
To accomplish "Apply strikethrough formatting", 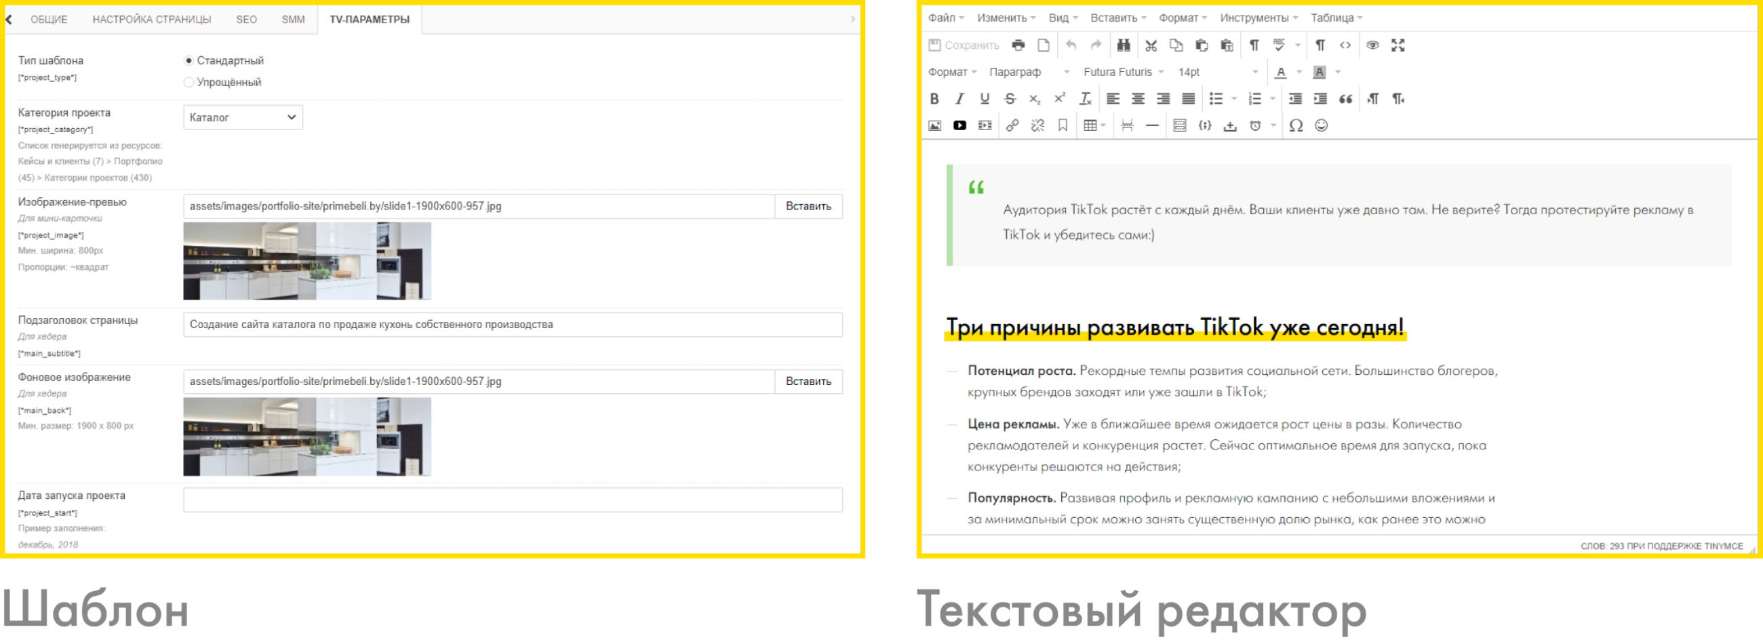I will tap(1010, 98).
